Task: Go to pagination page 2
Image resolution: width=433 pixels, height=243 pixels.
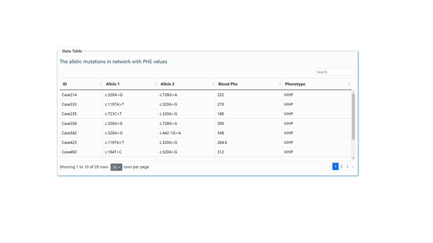Action: coord(341,166)
